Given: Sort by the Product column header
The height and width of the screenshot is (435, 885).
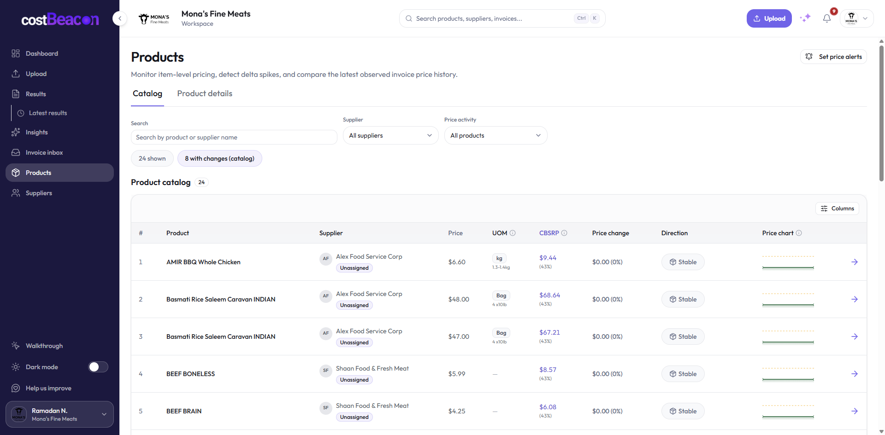Looking at the screenshot, I should pyautogui.click(x=177, y=233).
